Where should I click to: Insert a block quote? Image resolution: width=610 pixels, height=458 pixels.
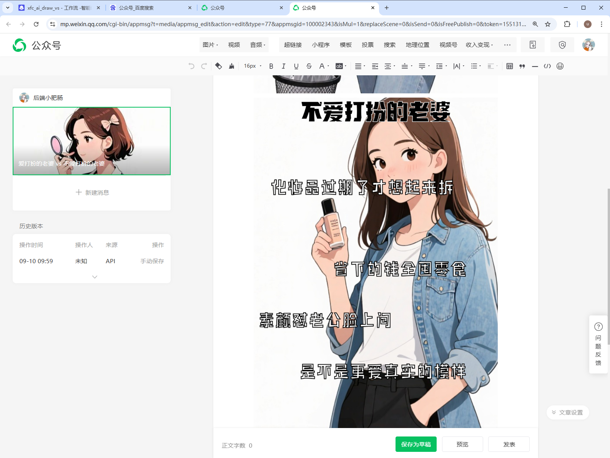[522, 66]
